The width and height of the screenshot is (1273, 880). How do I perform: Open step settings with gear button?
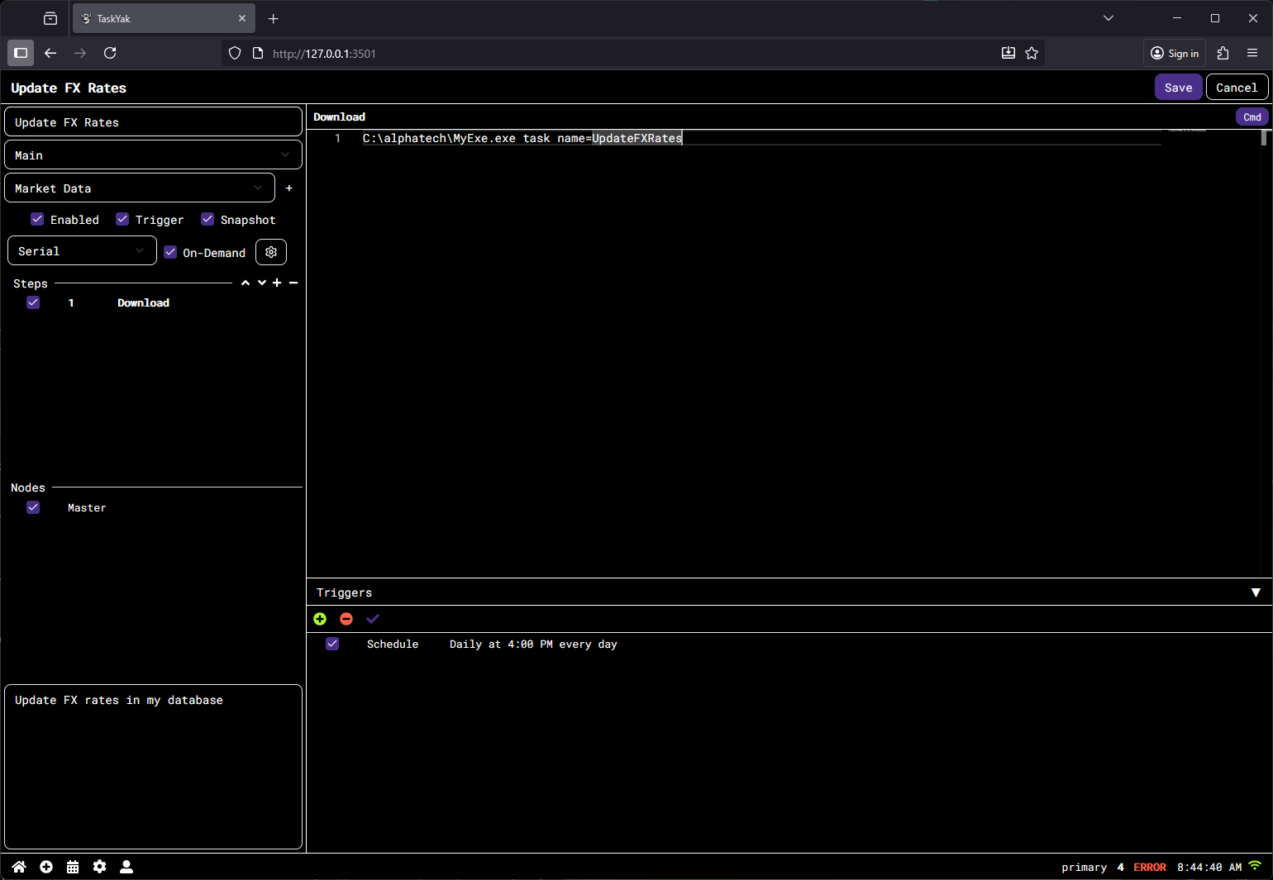pos(271,252)
